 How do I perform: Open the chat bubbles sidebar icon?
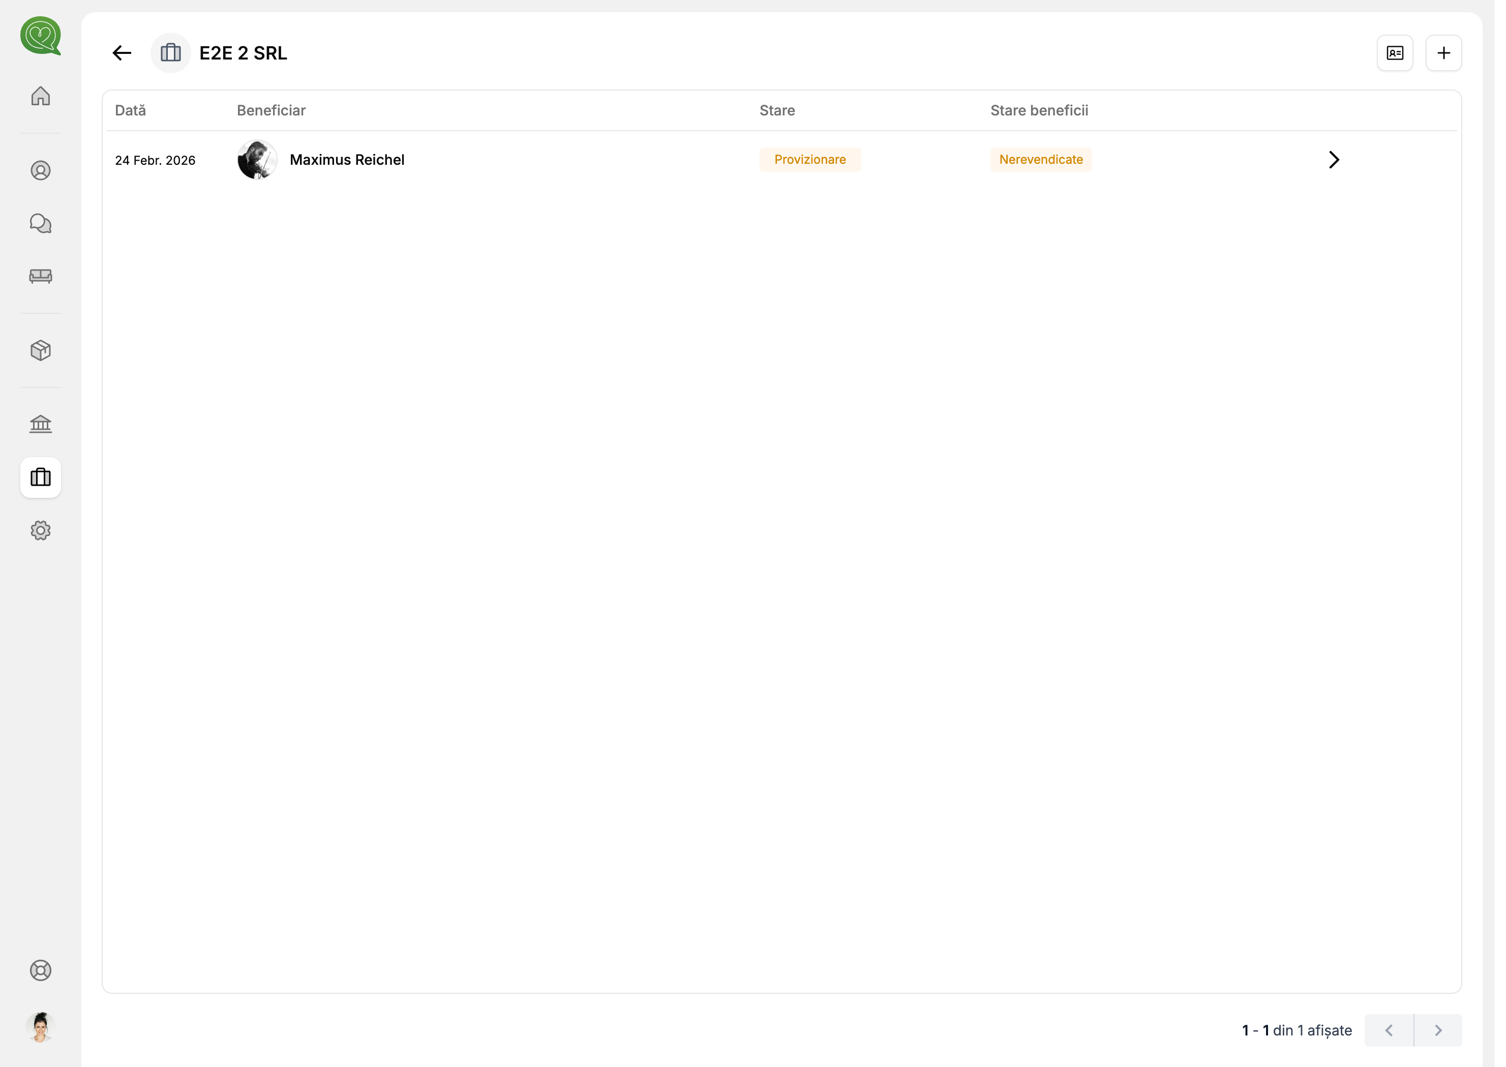41,223
